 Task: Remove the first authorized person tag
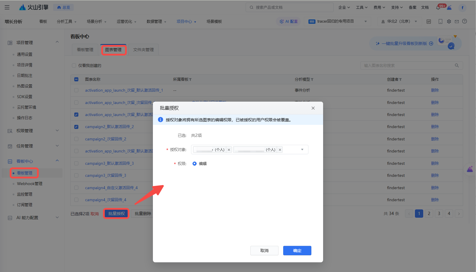(229, 150)
